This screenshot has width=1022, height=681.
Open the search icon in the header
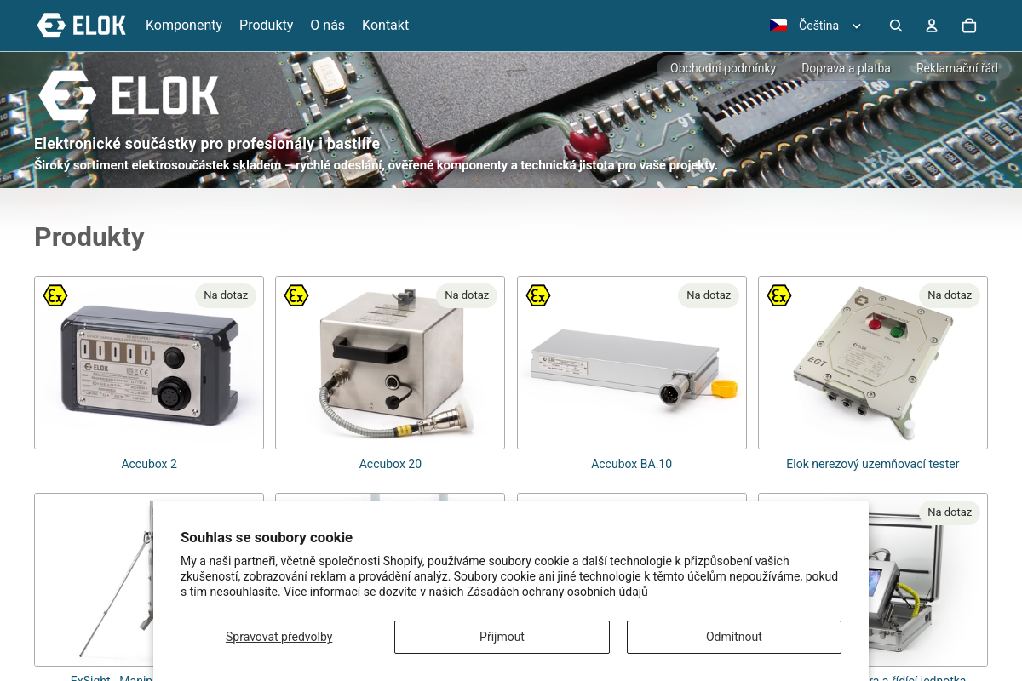(x=896, y=26)
